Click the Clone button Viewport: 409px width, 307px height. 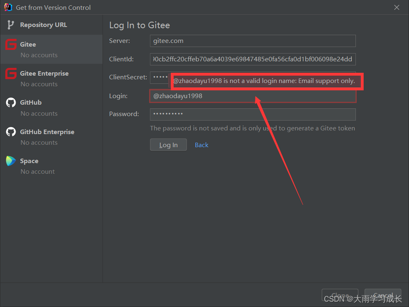click(x=340, y=295)
